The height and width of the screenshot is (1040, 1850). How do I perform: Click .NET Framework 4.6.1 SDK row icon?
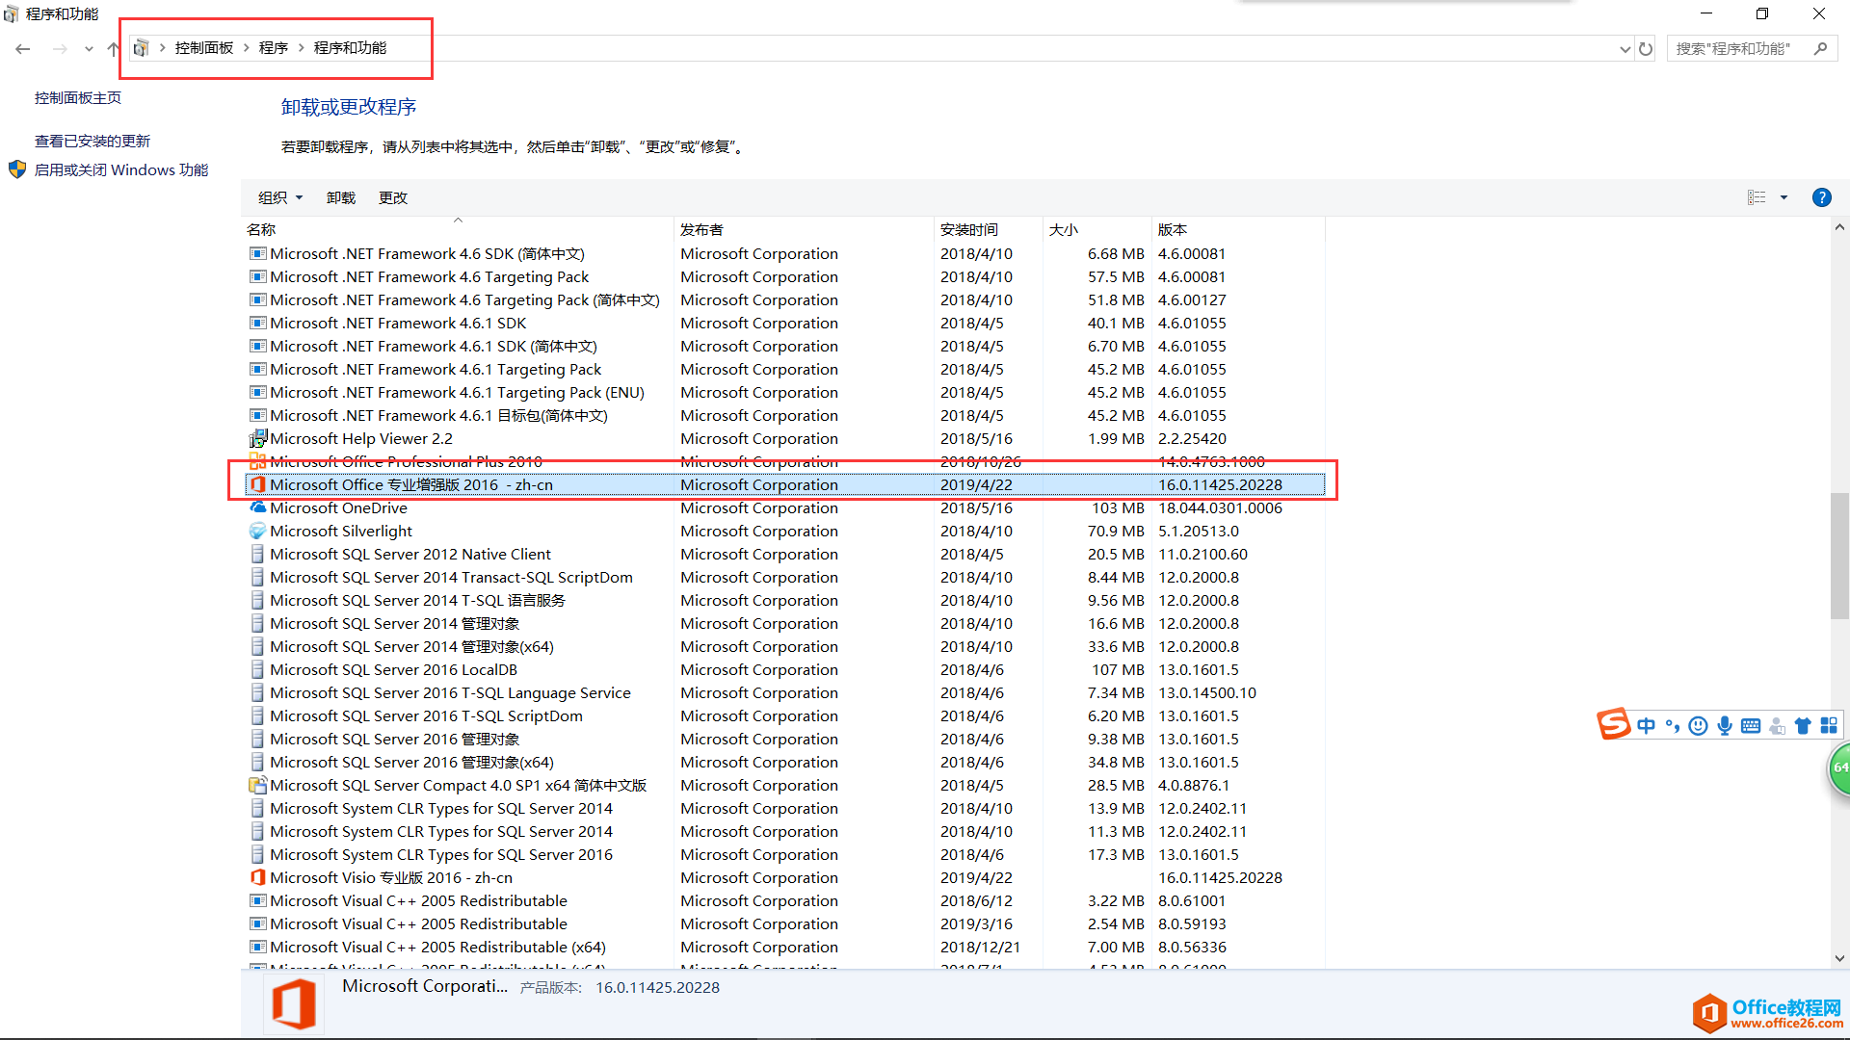pos(257,324)
